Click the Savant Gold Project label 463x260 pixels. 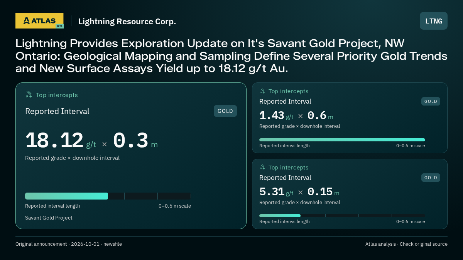(x=49, y=218)
